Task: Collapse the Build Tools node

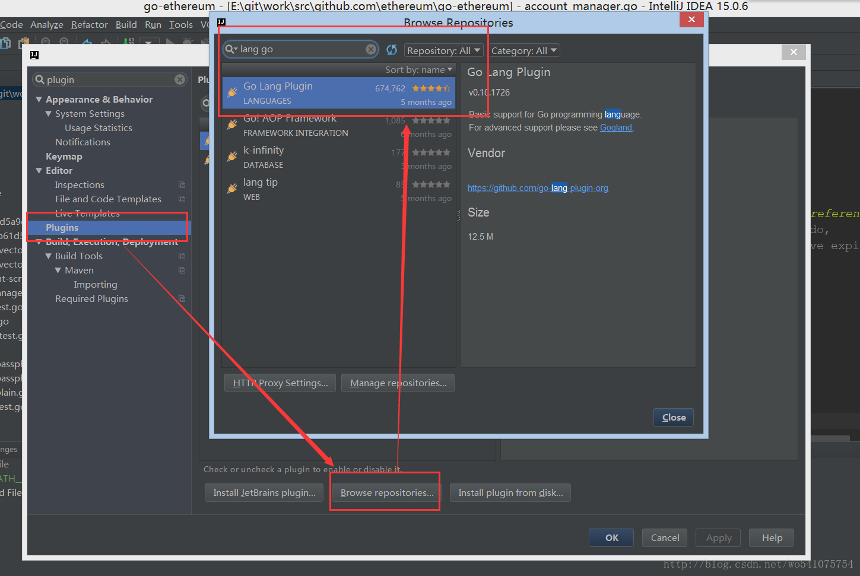Action: pos(48,256)
